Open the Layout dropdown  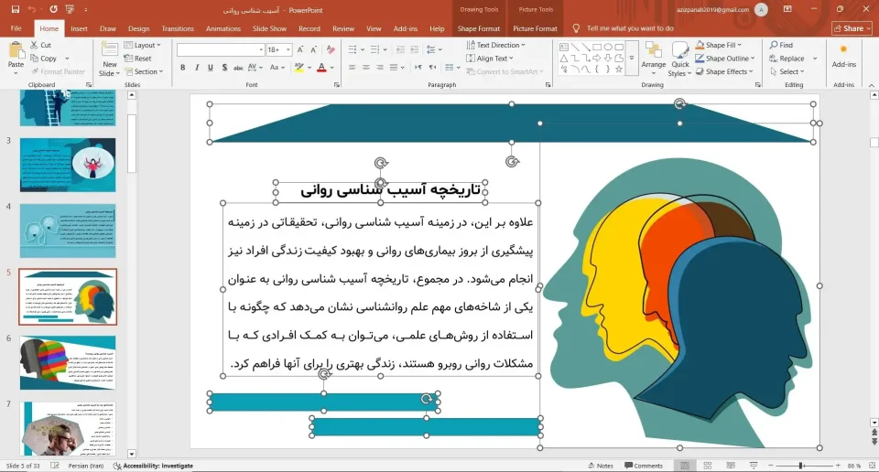pos(143,45)
